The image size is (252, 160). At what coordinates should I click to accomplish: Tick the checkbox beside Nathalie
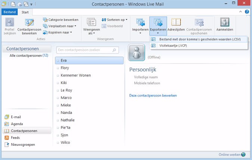(x=58, y=120)
